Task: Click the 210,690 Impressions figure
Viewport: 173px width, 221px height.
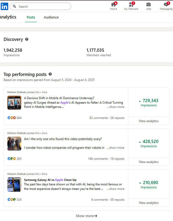Action: (149, 185)
